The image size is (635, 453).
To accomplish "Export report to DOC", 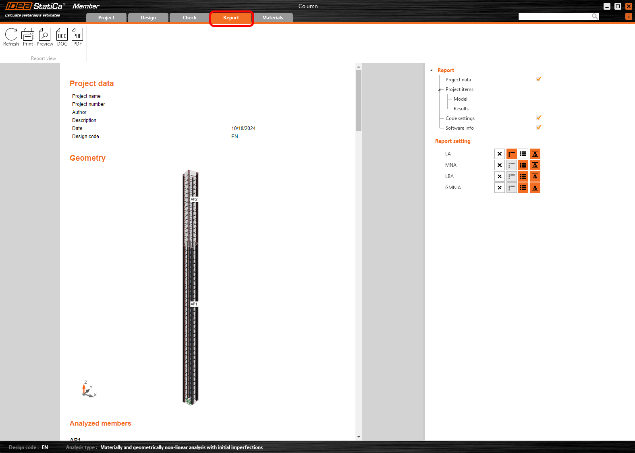I will pyautogui.click(x=62, y=37).
